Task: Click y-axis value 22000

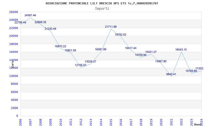Action: click(14, 28)
